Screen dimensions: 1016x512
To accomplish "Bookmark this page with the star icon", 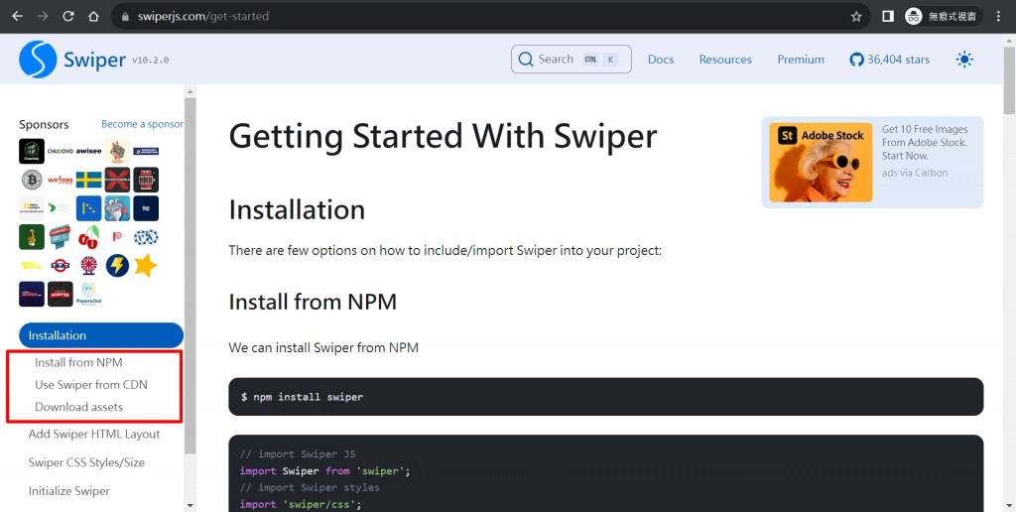I will click(856, 16).
